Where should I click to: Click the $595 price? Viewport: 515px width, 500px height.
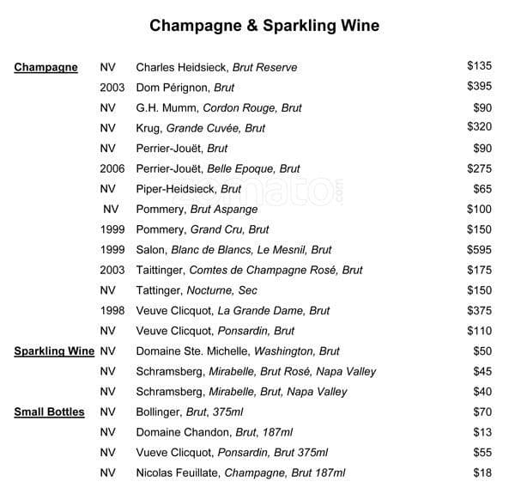479,250
